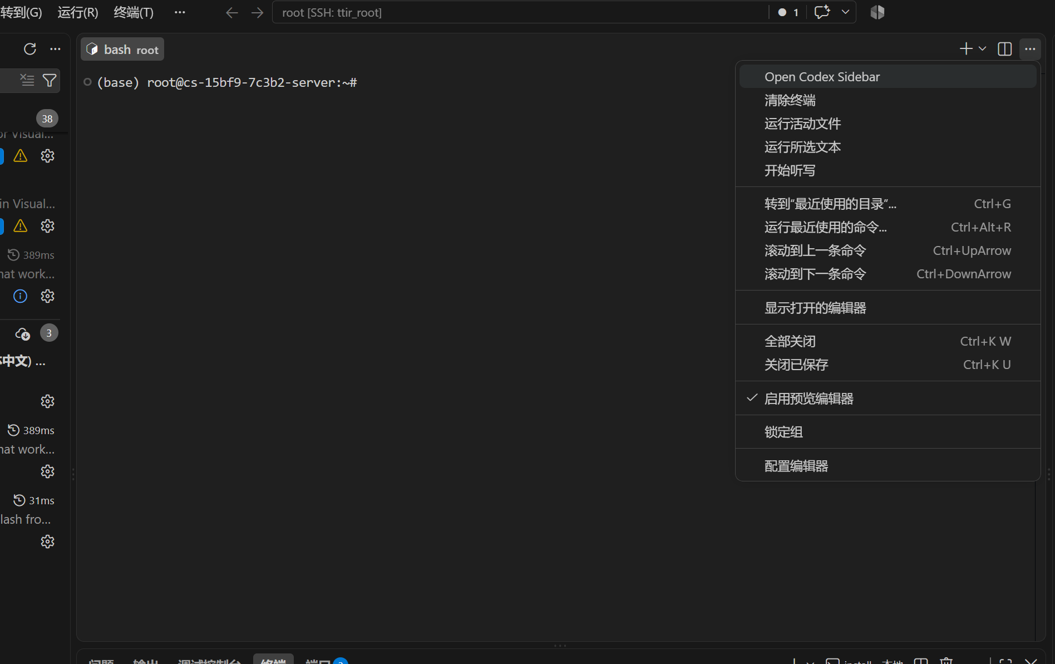
Task: Select 运行所选文本 menu entry
Action: pyautogui.click(x=888, y=147)
